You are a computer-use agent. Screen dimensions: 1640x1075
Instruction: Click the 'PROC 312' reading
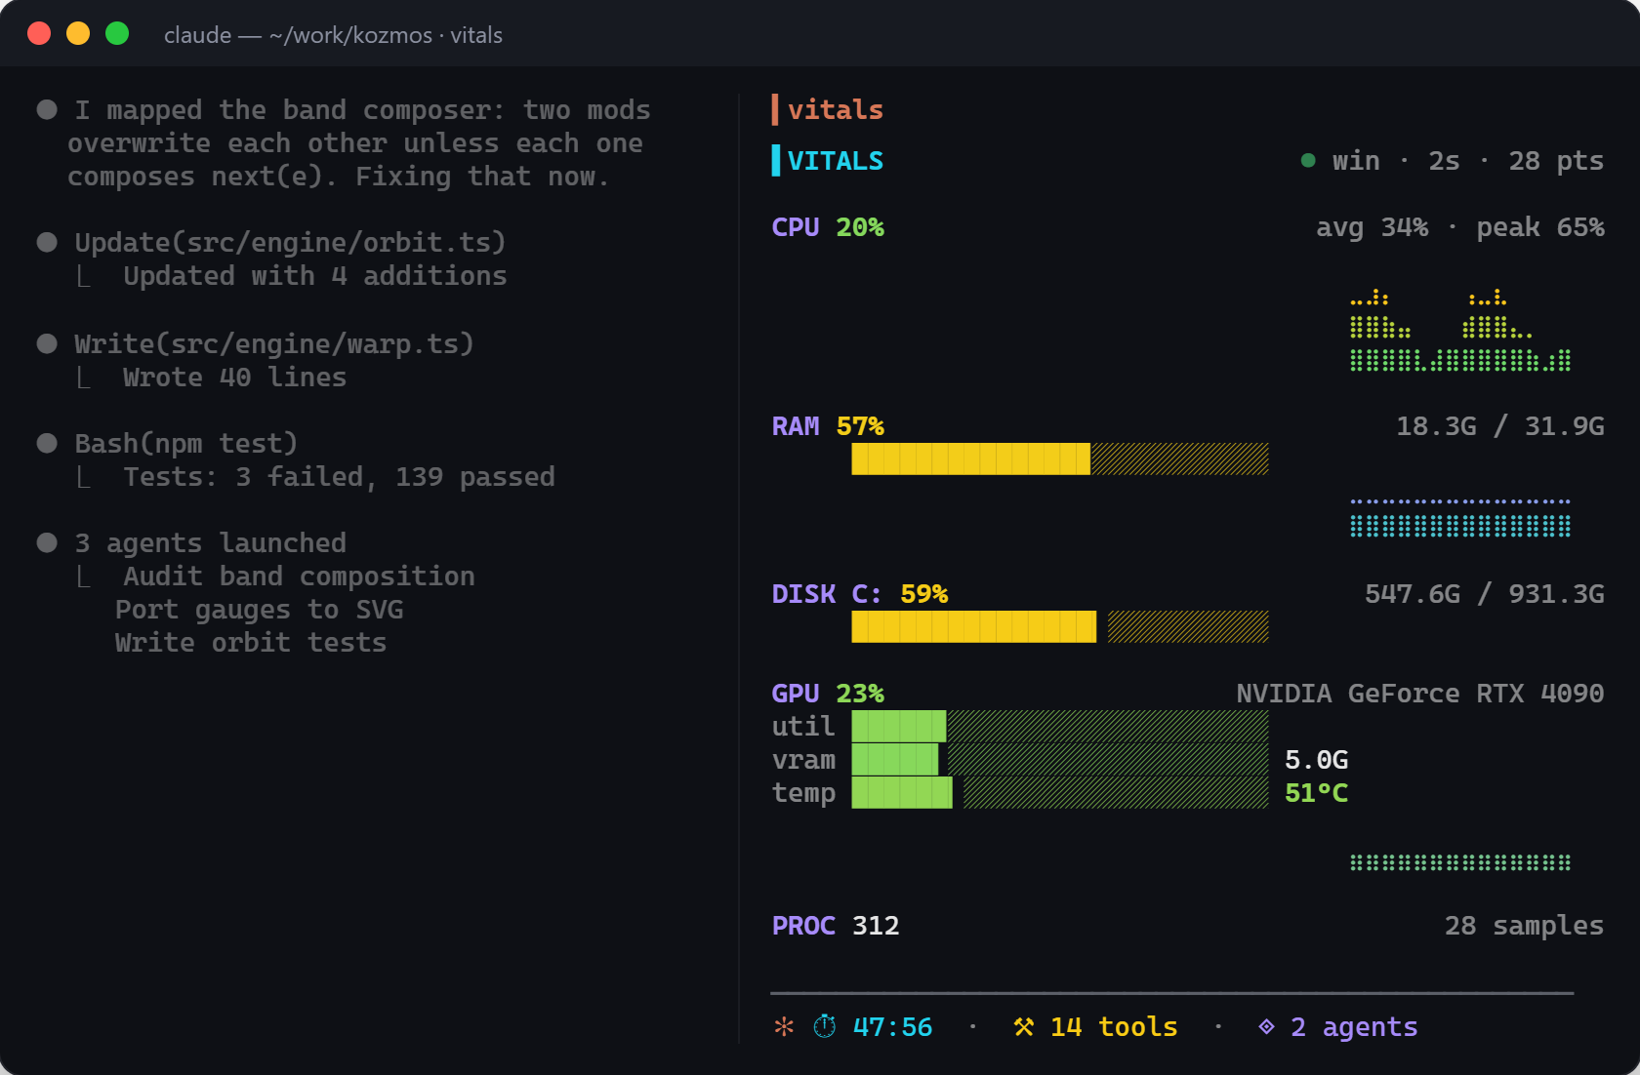836,925
